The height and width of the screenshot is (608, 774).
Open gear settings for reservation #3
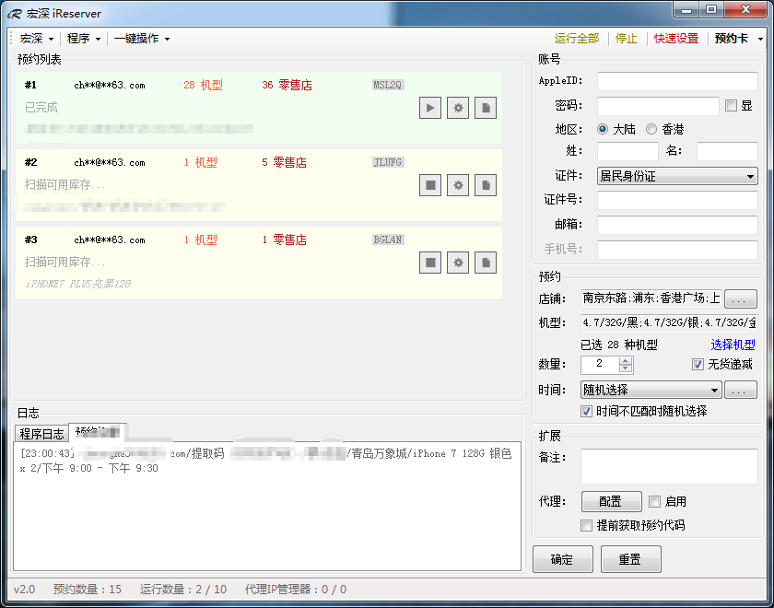pyautogui.click(x=458, y=263)
